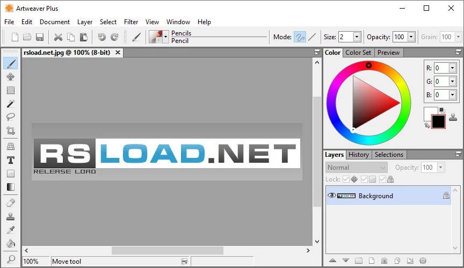
Task: Switch to the Color Set tab
Action: [x=358, y=53]
